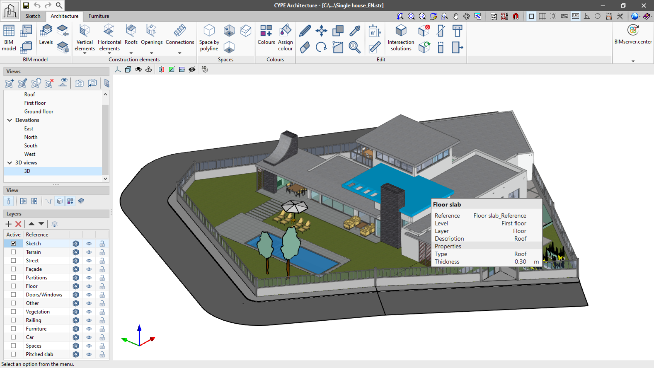Open the Levels tool

tap(46, 35)
